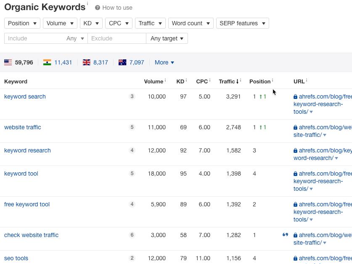Sort by the KD column header
Viewport: 352px width, 264px height.
point(180,82)
